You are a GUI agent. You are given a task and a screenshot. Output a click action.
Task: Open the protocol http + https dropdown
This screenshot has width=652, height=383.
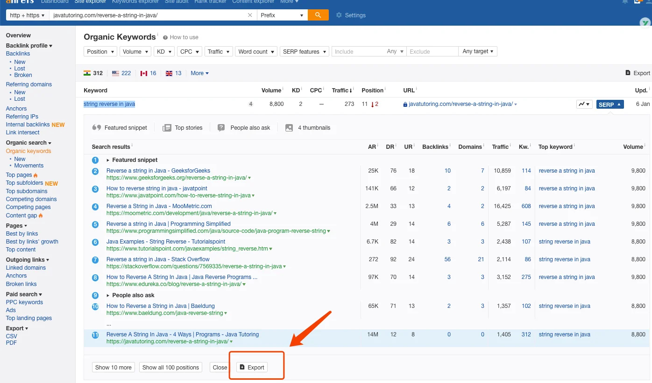[27, 15]
